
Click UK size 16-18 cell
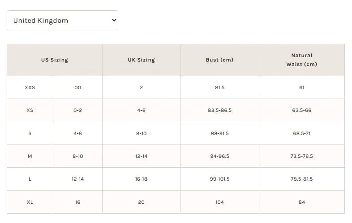pyautogui.click(x=141, y=179)
